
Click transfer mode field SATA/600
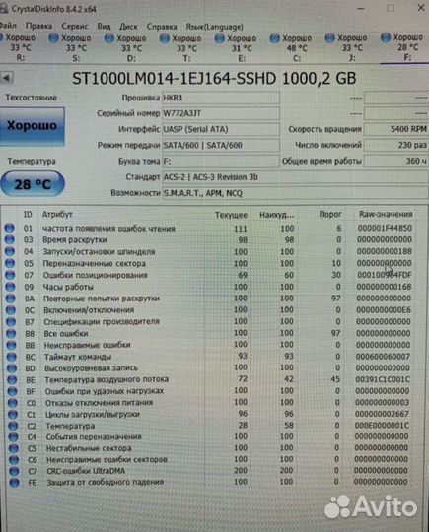221,145
